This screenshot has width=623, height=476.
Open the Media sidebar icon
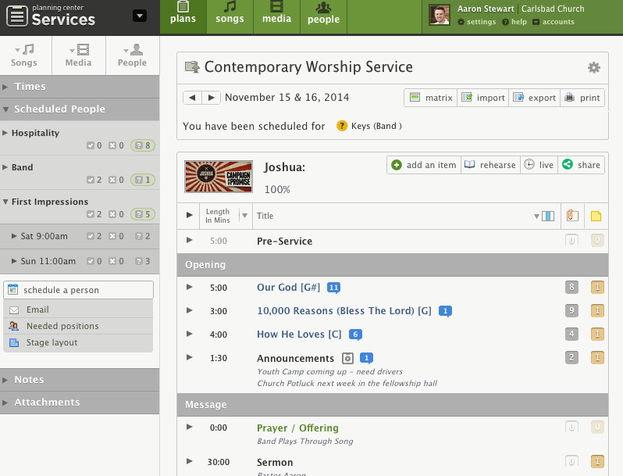click(x=78, y=55)
